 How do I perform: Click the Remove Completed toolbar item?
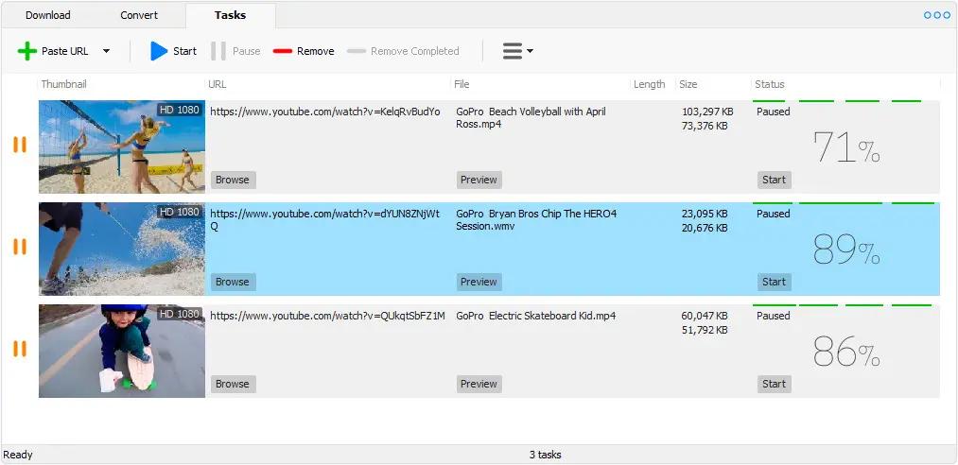pos(403,51)
